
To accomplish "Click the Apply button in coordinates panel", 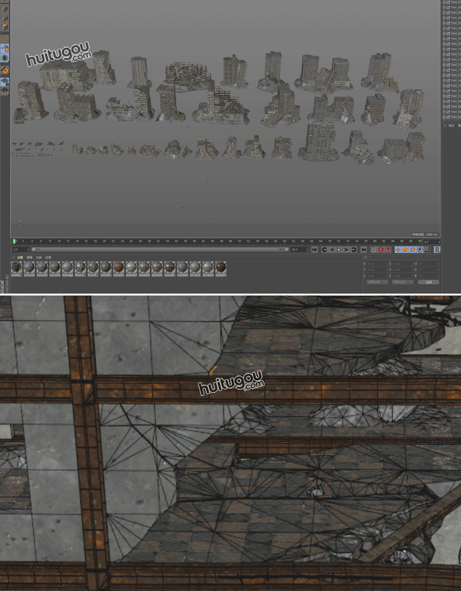I will [428, 282].
